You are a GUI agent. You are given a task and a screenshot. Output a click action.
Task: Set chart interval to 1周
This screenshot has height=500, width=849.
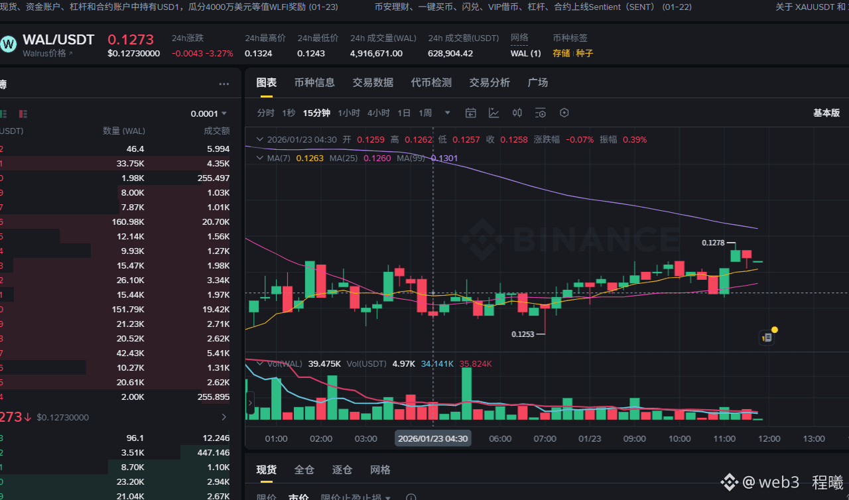point(425,113)
